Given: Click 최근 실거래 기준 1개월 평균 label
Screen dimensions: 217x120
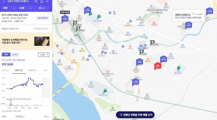Looking at the screenshot, I should [13, 60].
